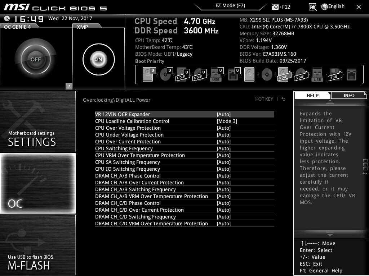Viewport: 369px width, 276px height.
Task: Open the M-FLASH BIOS flashing section
Action: click(x=37, y=245)
